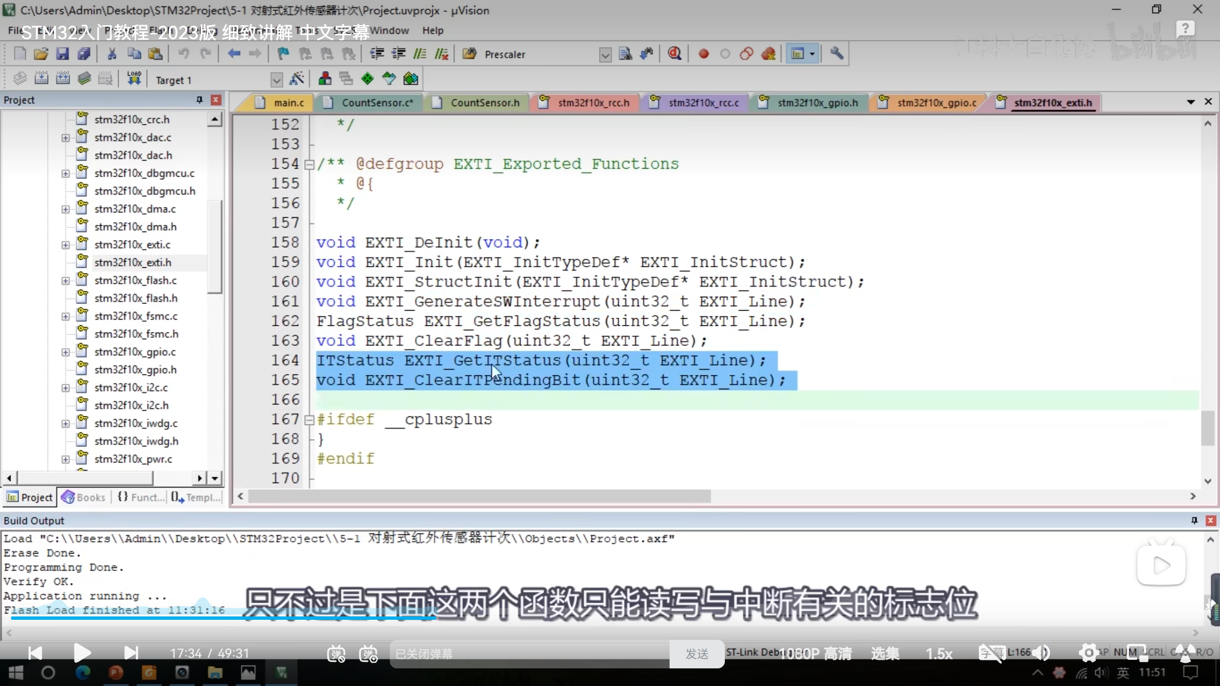Open the Target 1 dropdown arrow
1220x686 pixels.
[276, 80]
